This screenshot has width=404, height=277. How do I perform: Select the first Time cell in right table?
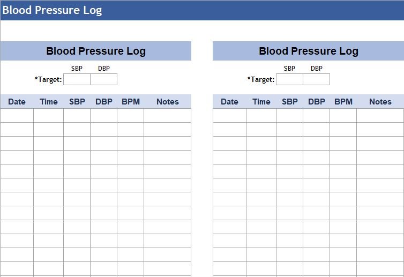[261, 115]
